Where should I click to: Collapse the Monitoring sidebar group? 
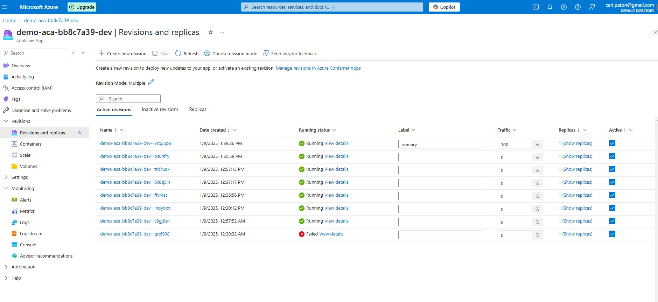tap(6, 188)
